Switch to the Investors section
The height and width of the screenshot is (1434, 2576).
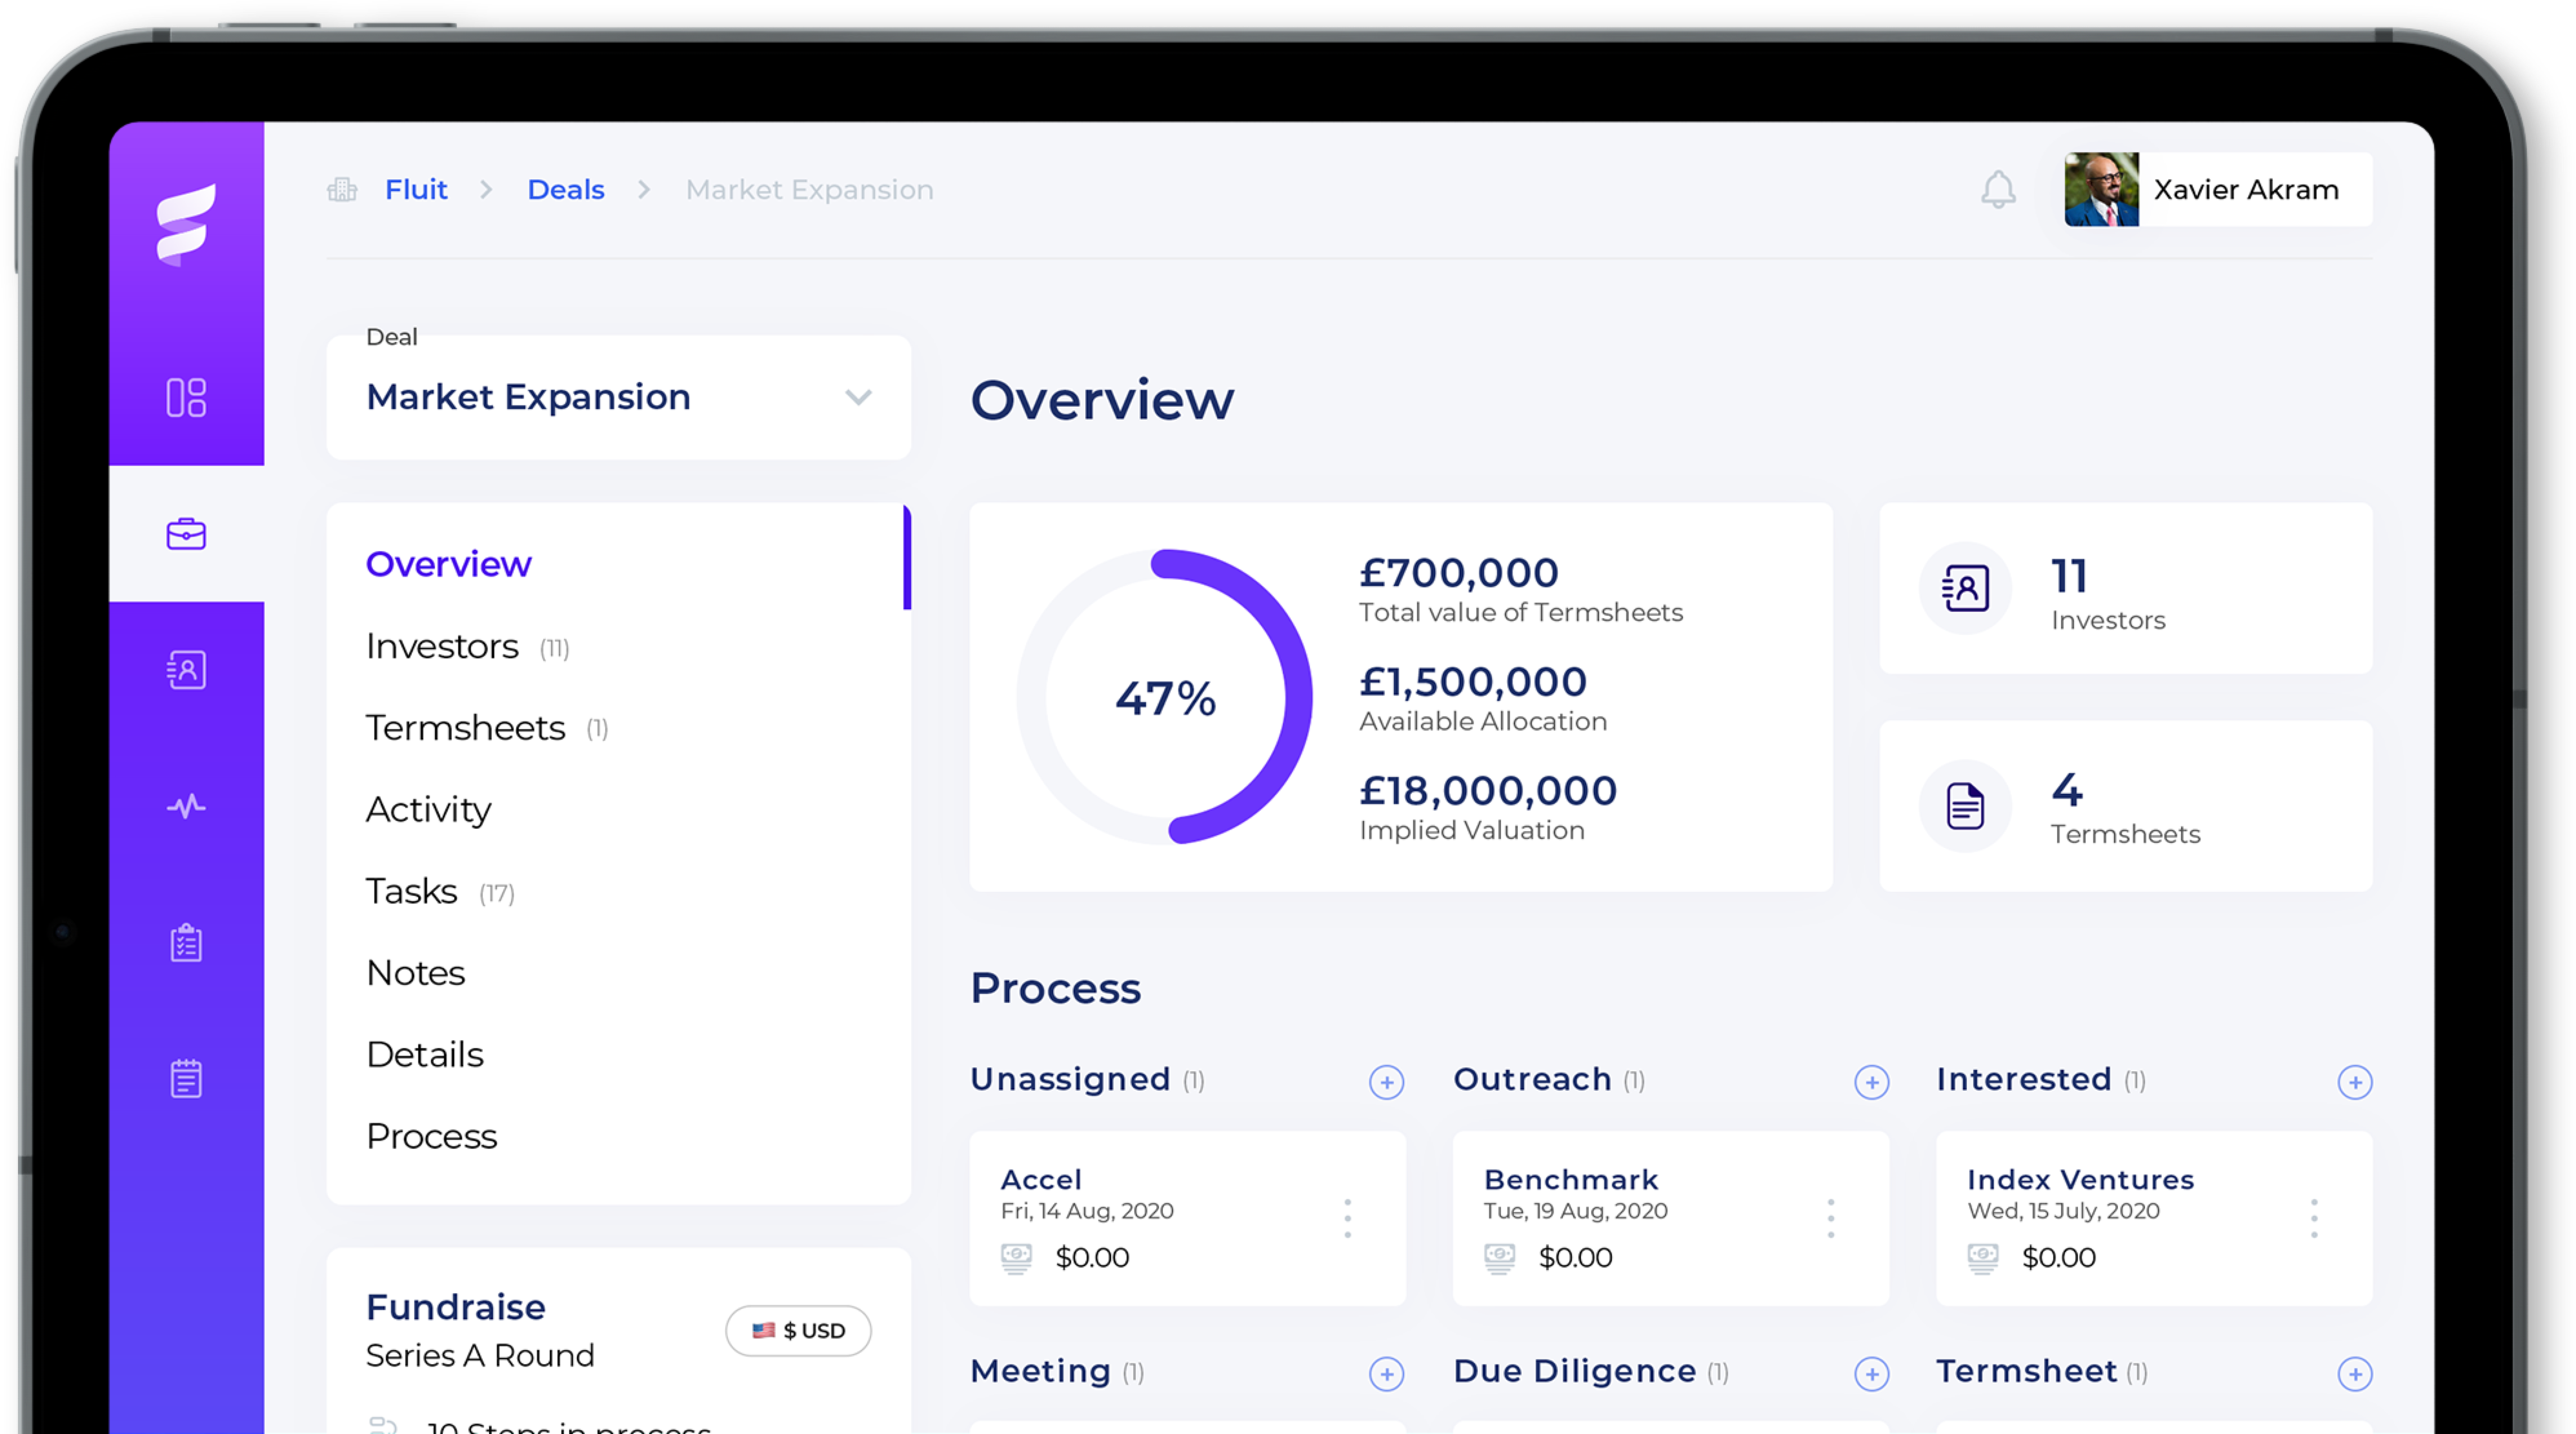(442, 647)
